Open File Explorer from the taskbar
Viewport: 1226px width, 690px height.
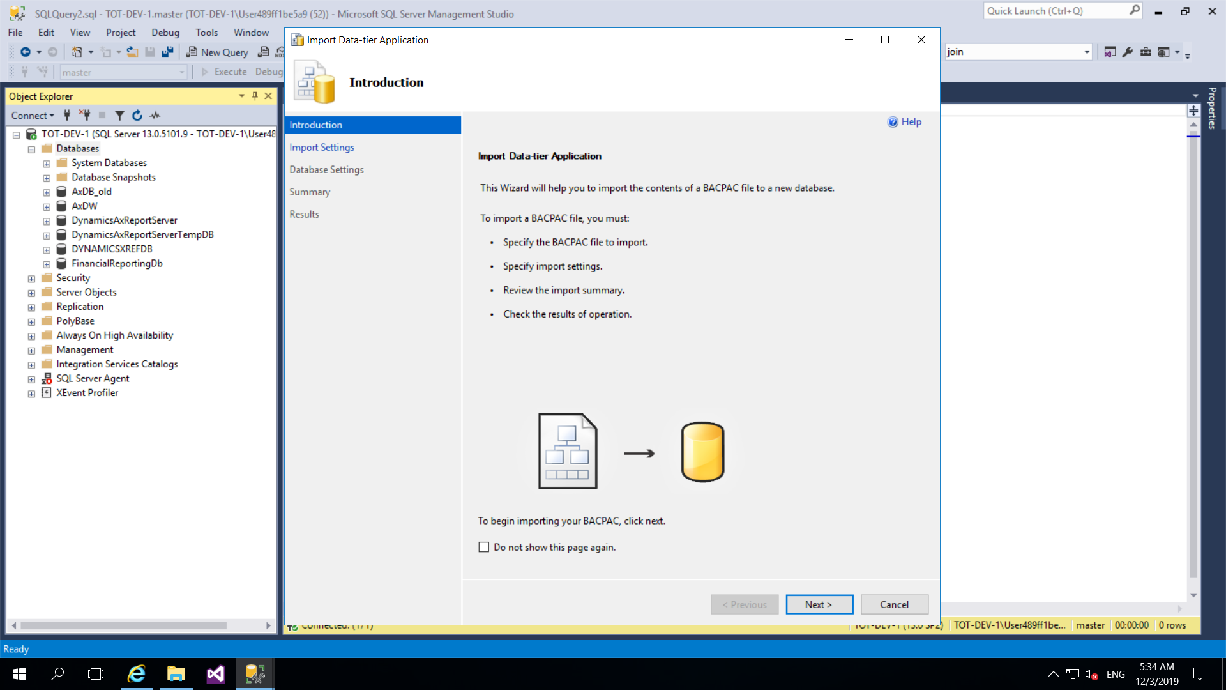coord(176,674)
